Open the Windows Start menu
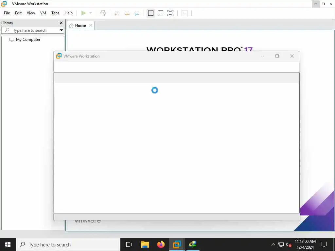335x251 pixels. [8, 244]
